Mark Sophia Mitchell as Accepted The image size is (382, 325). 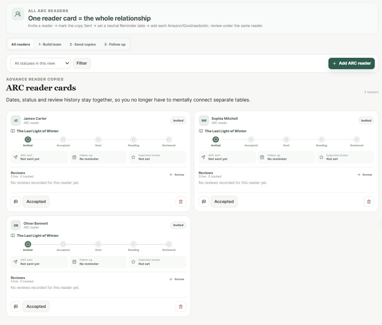[224, 202]
